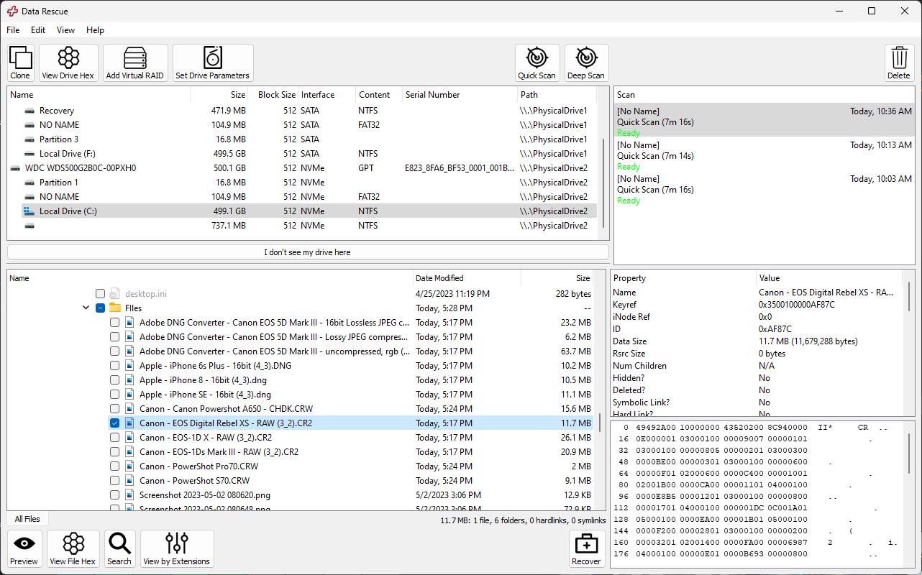This screenshot has width=922, height=575.
Task: Click the Recover button
Action: 586,548
